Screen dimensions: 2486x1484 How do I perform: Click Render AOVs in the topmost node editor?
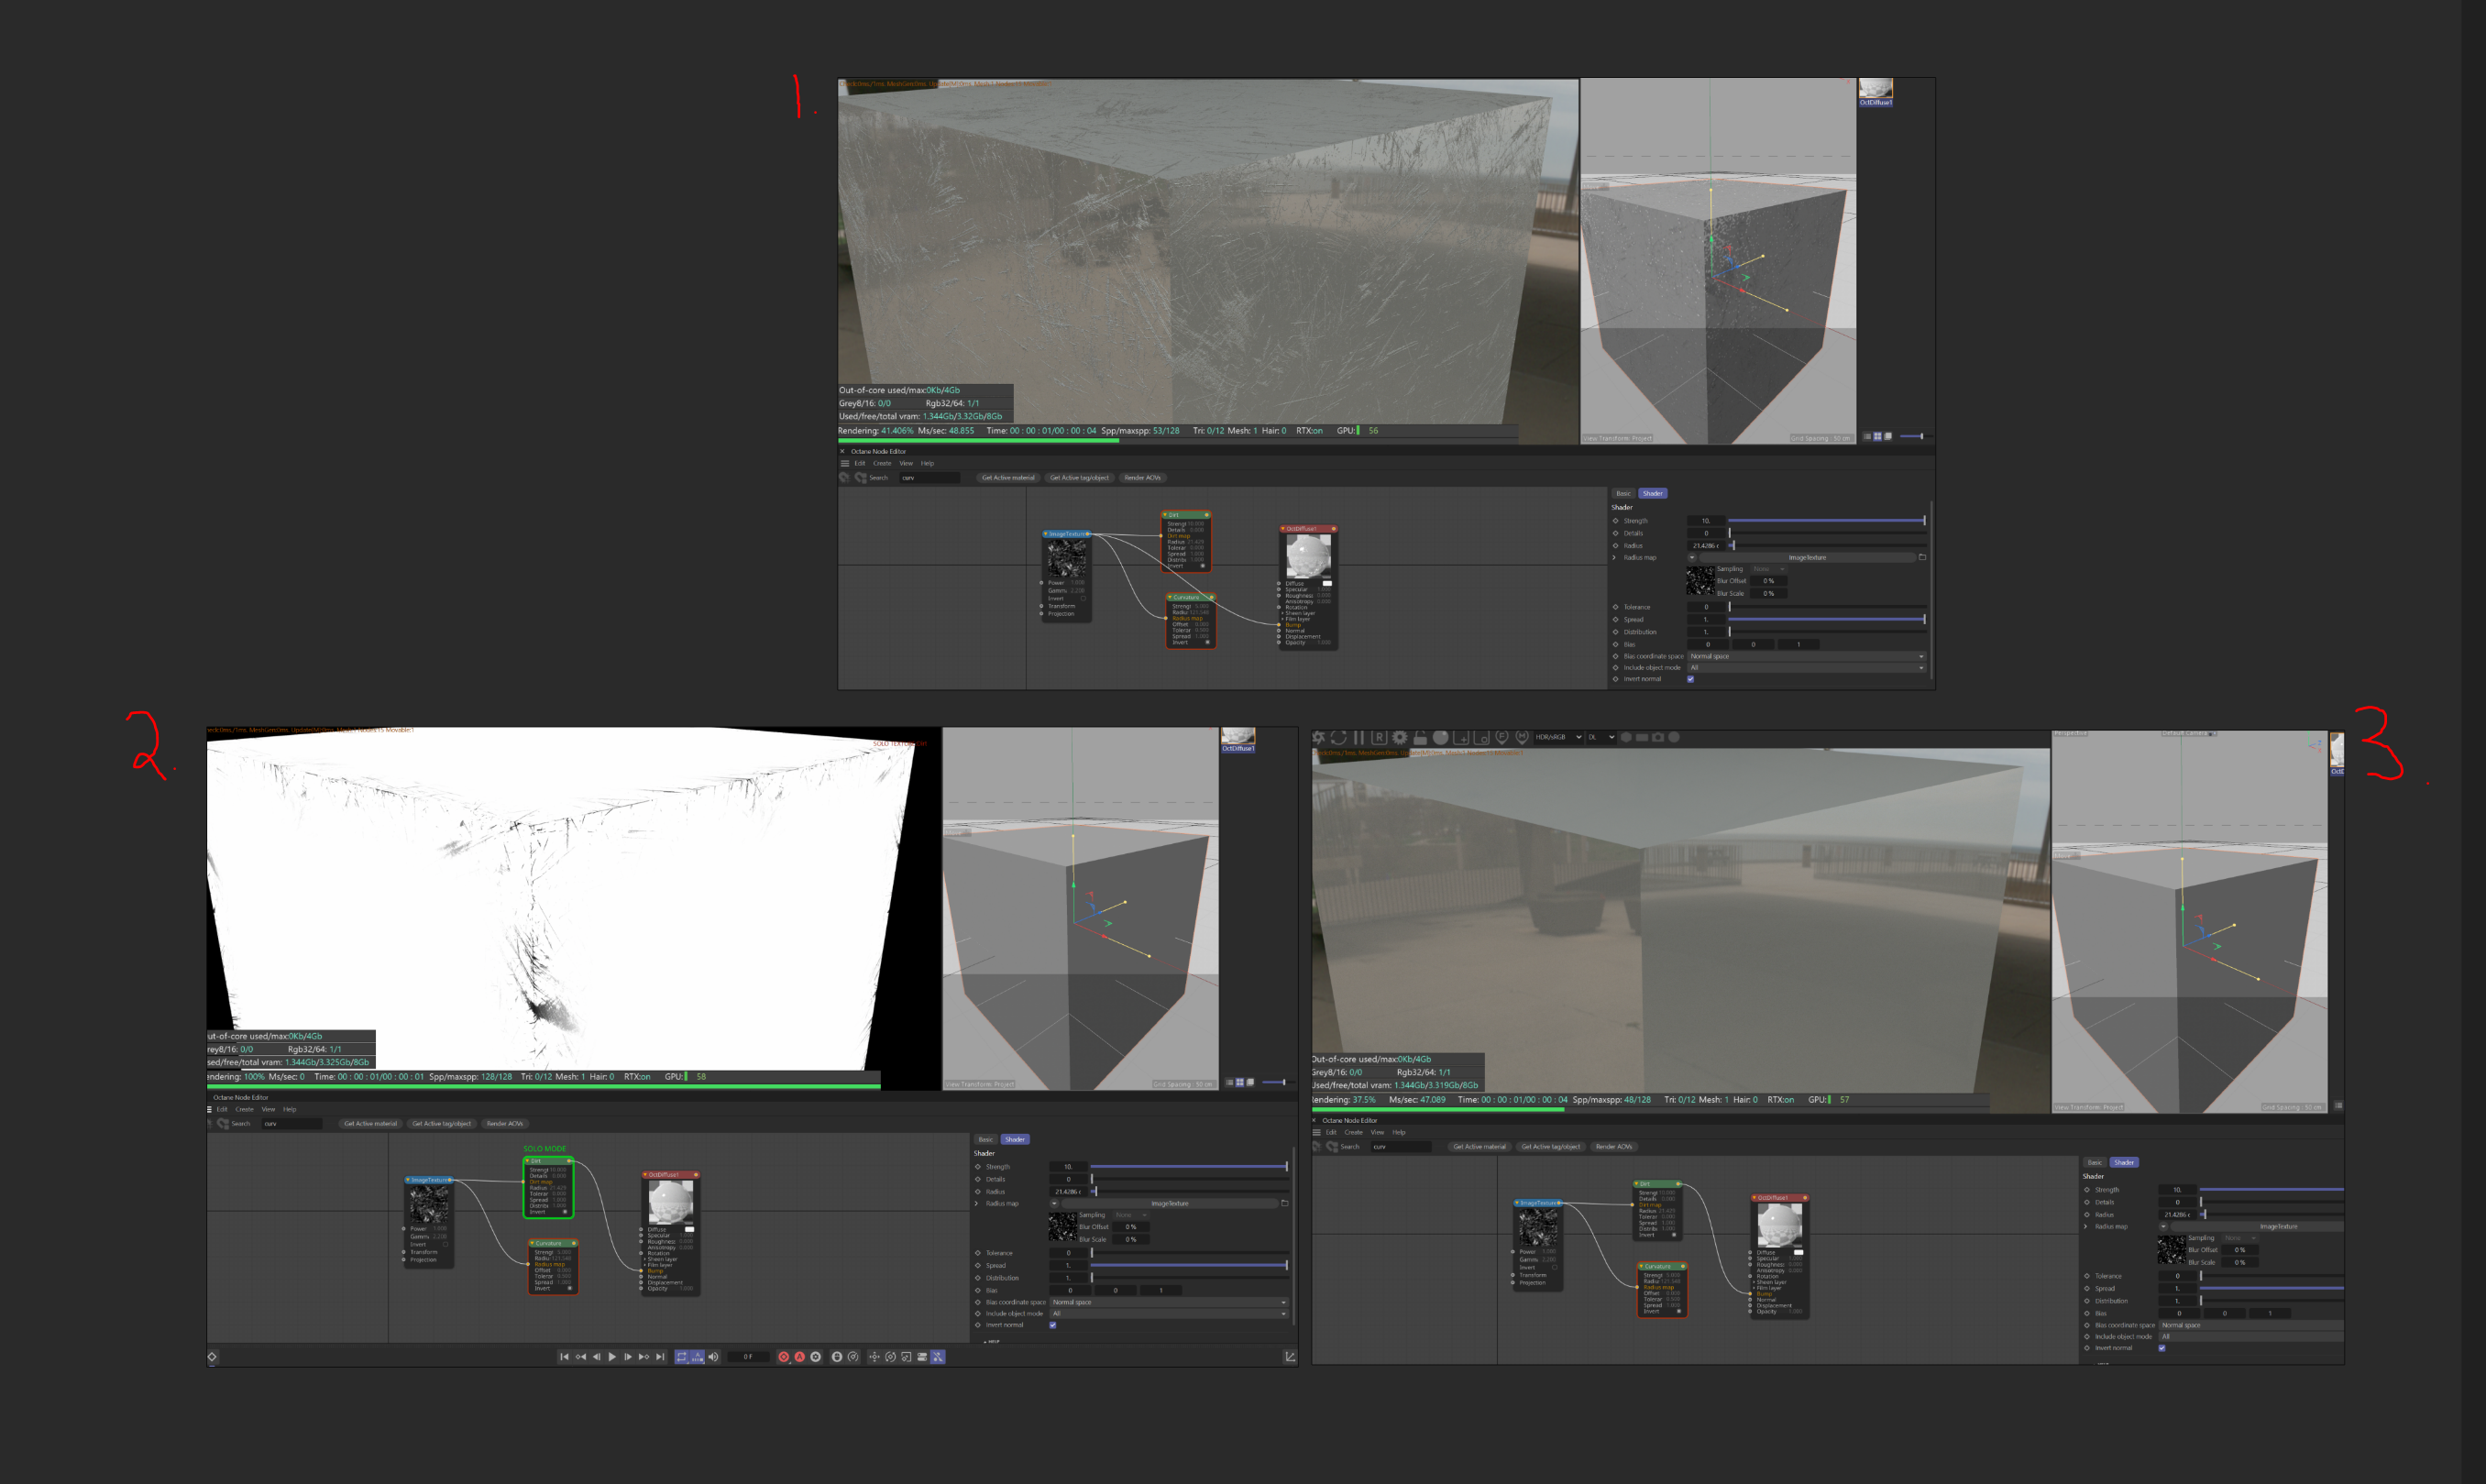coord(1142,478)
